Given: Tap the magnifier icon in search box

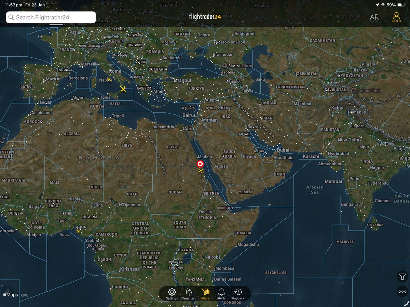Looking at the screenshot, I should click(11, 17).
